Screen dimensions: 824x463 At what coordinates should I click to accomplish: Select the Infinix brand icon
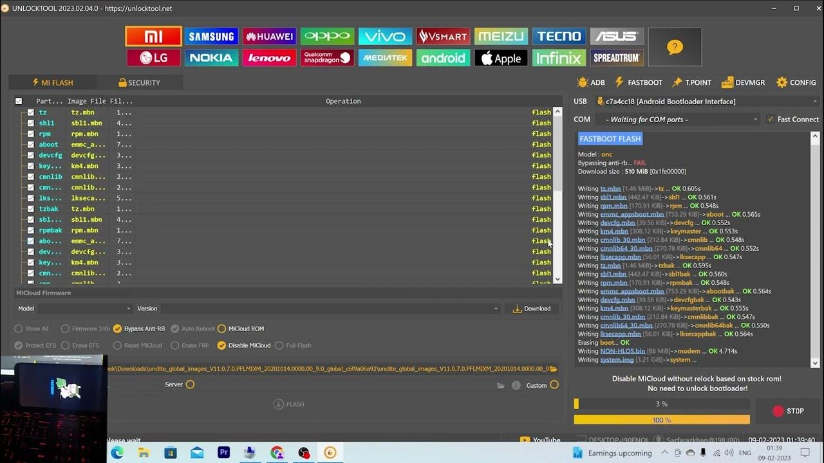pos(559,58)
